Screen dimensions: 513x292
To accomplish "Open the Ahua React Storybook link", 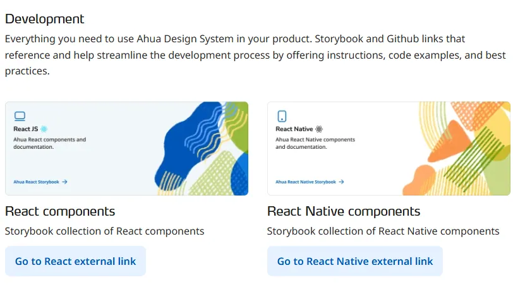I will coord(40,182).
